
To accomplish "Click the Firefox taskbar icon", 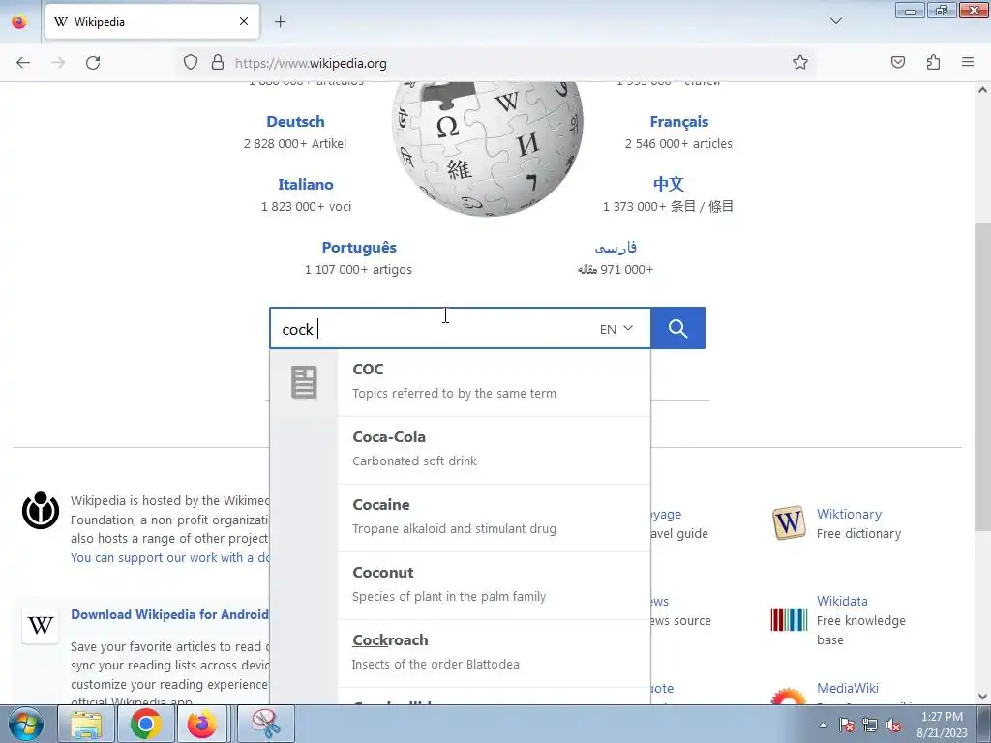I will click(201, 724).
